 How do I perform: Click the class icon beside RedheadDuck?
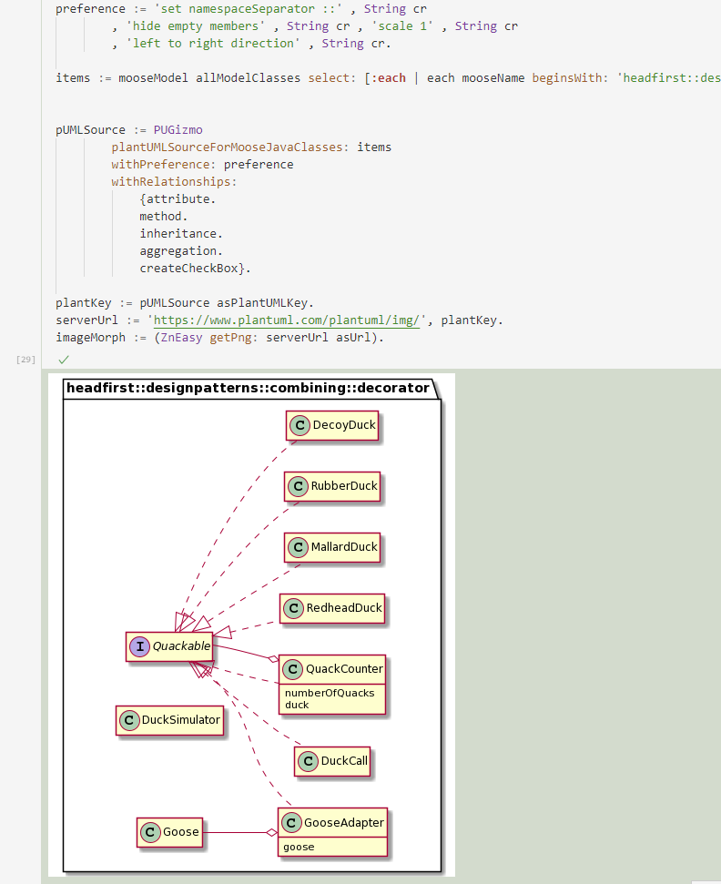(294, 608)
